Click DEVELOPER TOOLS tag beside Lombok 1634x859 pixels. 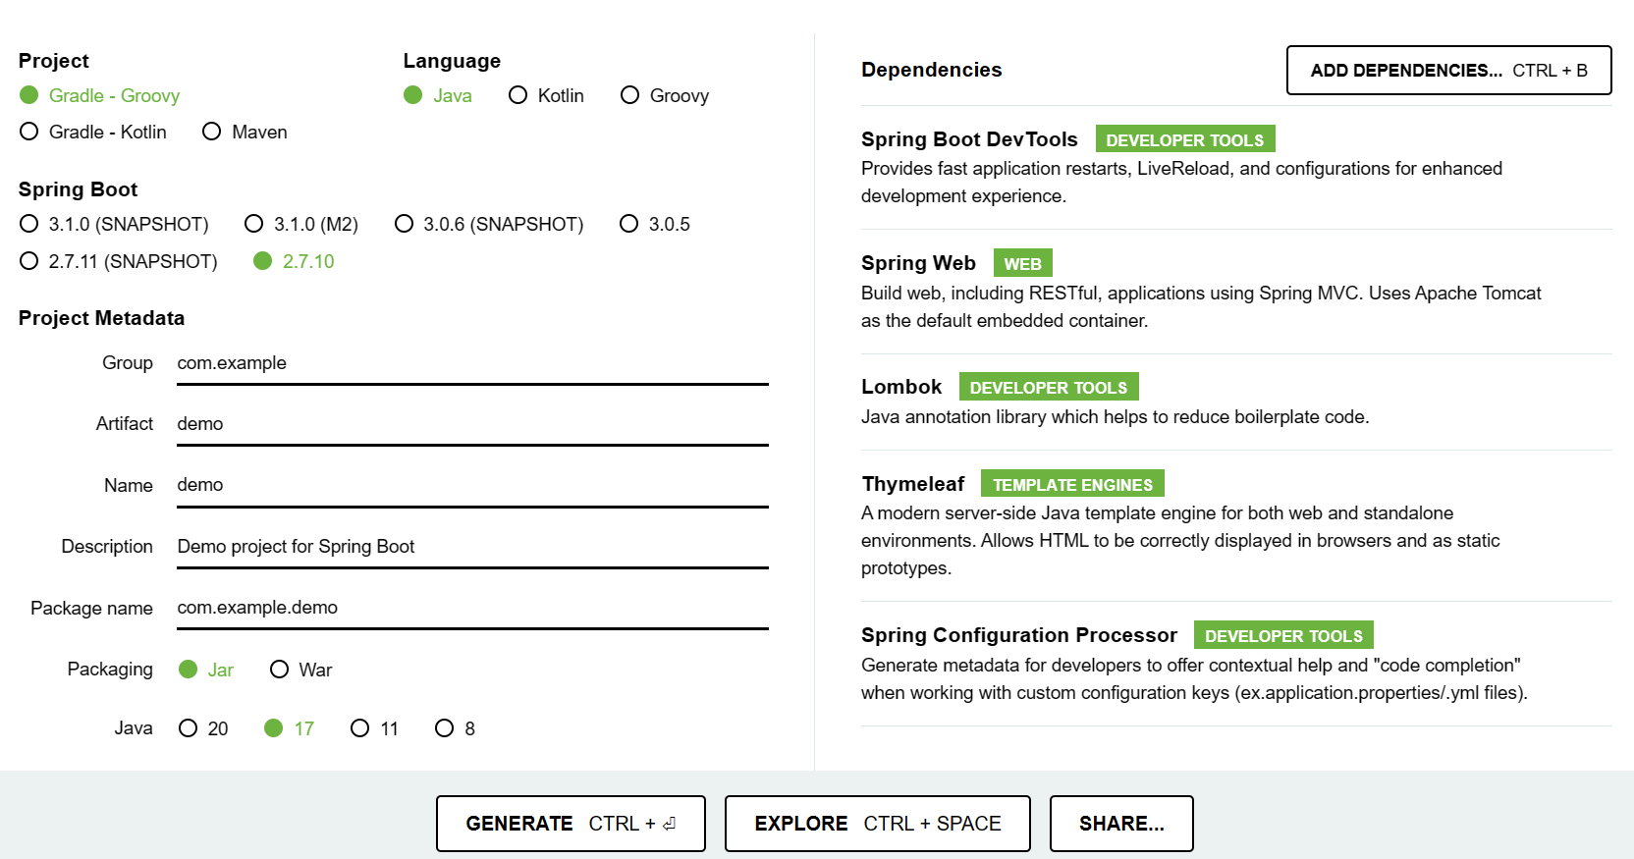[x=1049, y=387]
